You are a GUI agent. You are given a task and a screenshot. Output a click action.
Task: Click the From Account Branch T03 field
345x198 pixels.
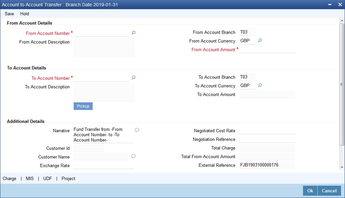[x=248, y=32]
